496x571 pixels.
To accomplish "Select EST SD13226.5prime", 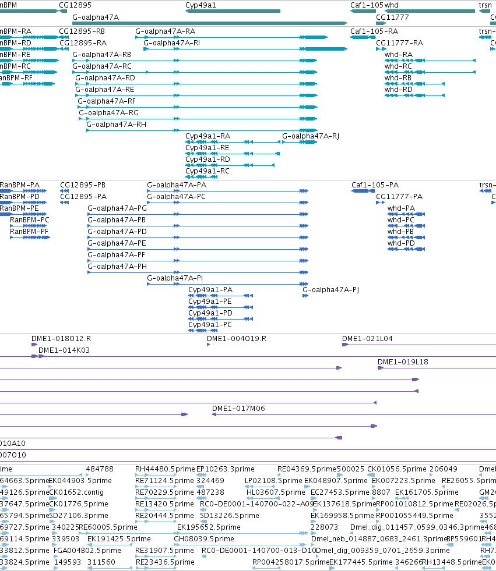I will coord(230,516).
